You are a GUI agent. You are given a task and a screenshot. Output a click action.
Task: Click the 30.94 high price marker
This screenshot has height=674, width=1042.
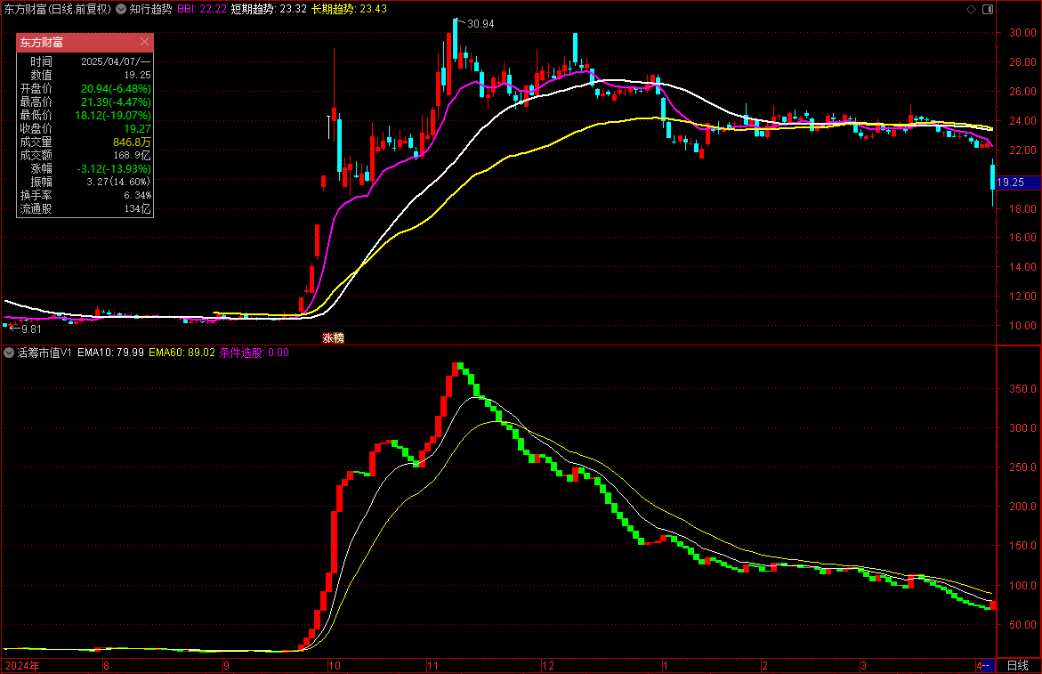coord(480,24)
